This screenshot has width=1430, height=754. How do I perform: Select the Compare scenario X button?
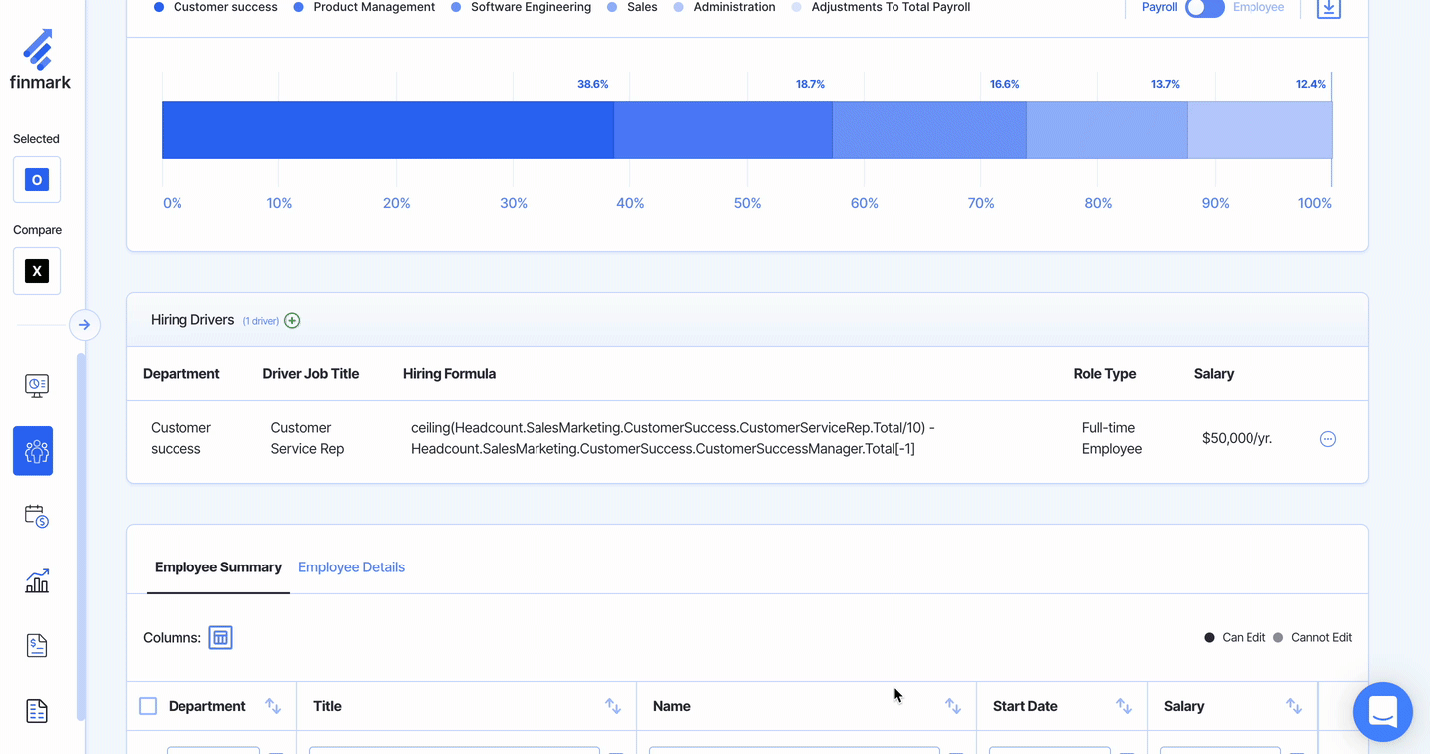pyautogui.click(x=37, y=271)
